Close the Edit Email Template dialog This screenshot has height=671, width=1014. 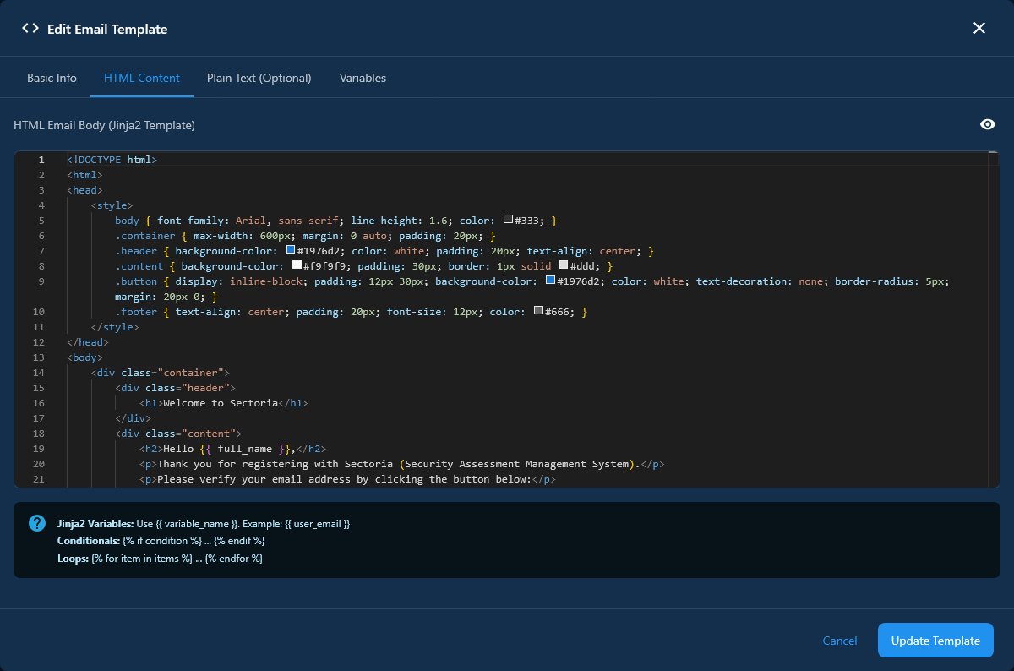pyautogui.click(x=979, y=28)
